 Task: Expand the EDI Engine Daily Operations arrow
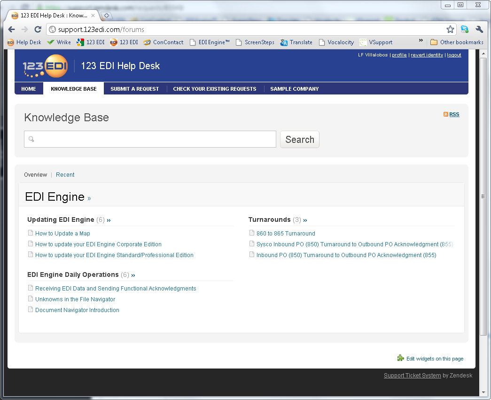click(133, 275)
